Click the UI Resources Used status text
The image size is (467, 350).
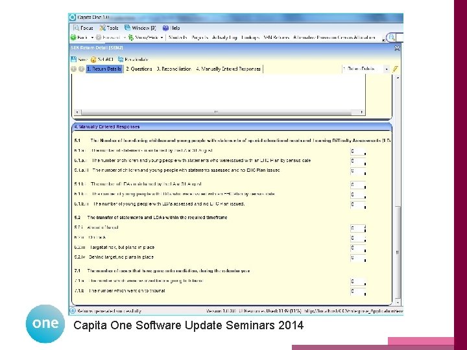click(x=270, y=311)
